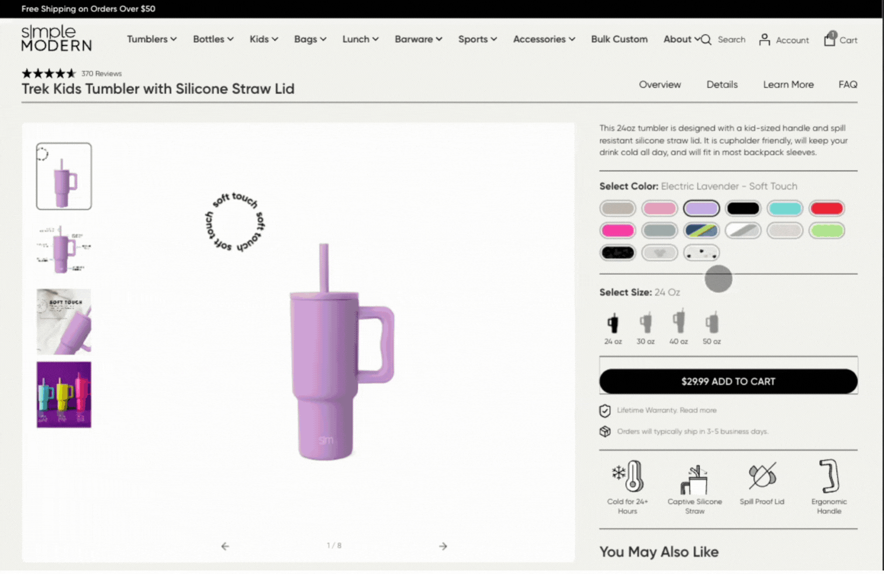Click the "Trek Kids Tumbler with Silicone Straw Lid" title
This screenshot has height=574, width=884.
tap(158, 89)
